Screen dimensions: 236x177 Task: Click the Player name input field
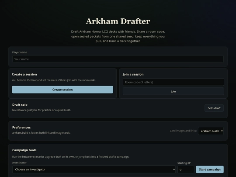pyautogui.click(x=118, y=59)
